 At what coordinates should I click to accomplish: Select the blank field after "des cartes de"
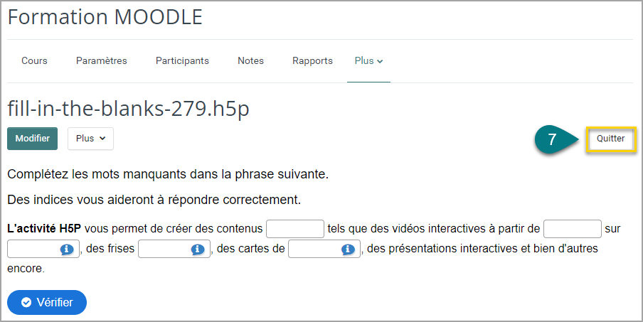(x=324, y=249)
